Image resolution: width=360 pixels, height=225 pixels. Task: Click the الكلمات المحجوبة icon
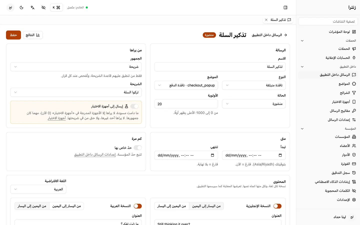point(354,191)
